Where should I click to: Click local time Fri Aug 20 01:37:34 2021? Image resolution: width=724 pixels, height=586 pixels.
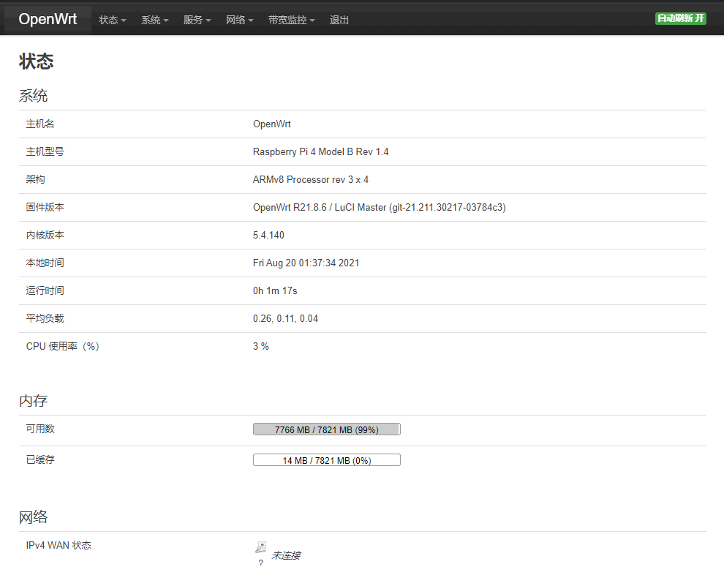pos(306,263)
